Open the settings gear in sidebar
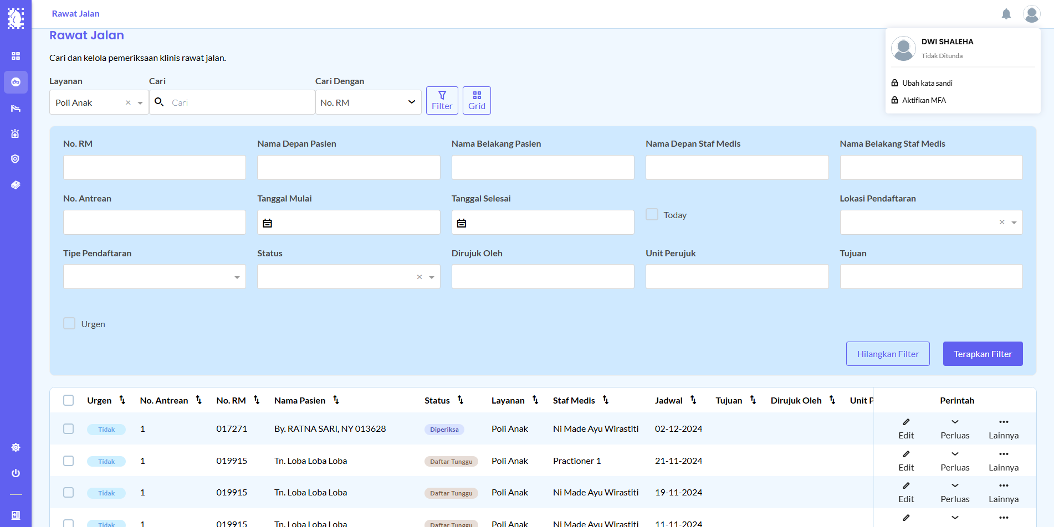Screen dimensions: 1054x527 point(16,447)
